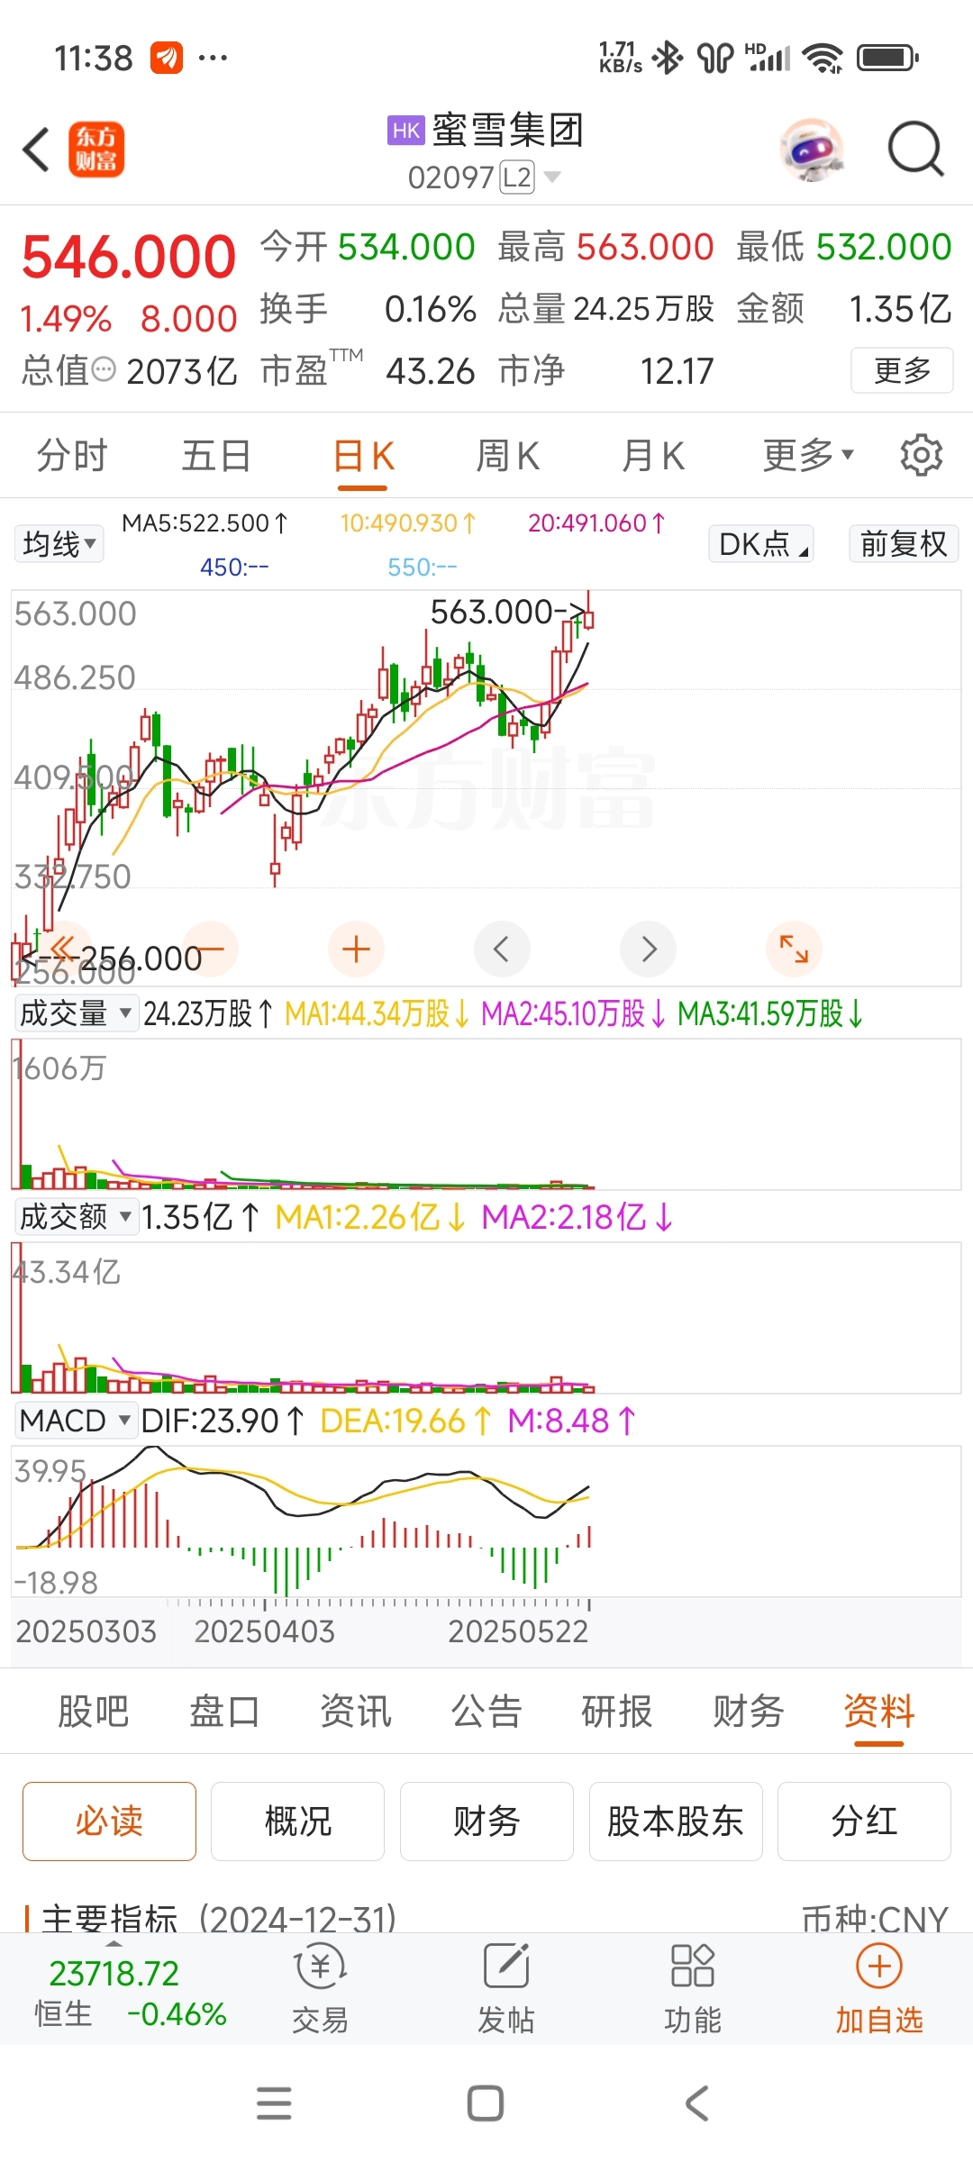Tap the search magnifier icon

(x=915, y=150)
